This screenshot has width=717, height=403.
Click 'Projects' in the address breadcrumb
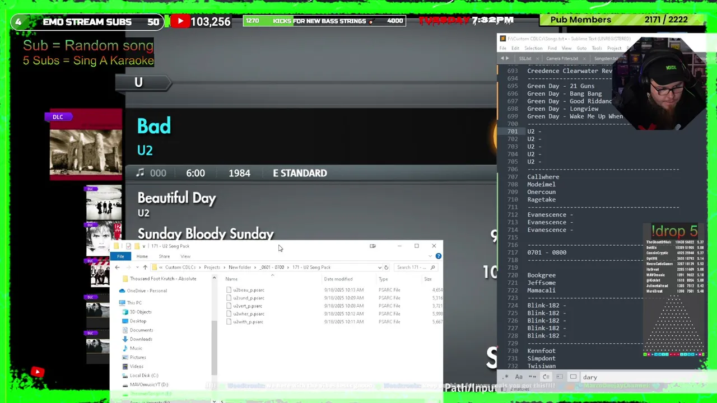pos(212,268)
